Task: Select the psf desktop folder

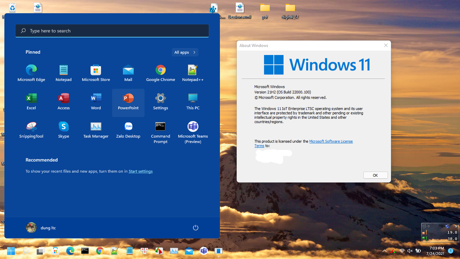Action: (265, 11)
